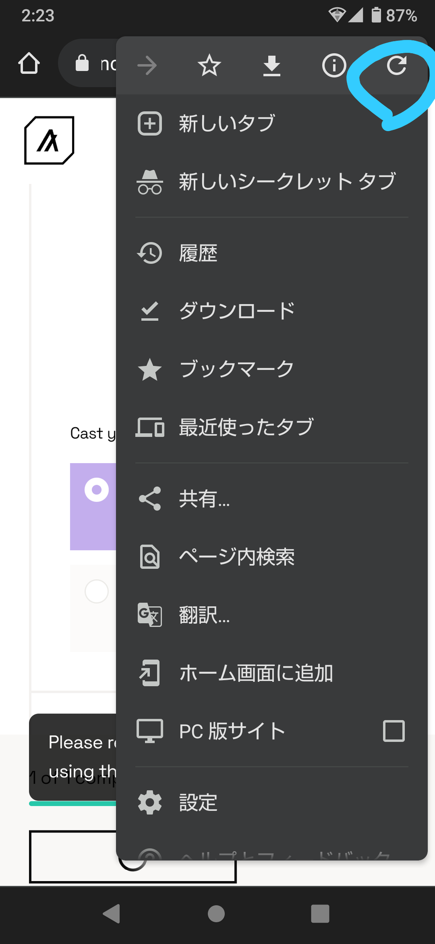The height and width of the screenshot is (944, 435).
Task: Tap the 新しいタブ plus-square icon
Action: click(x=150, y=123)
